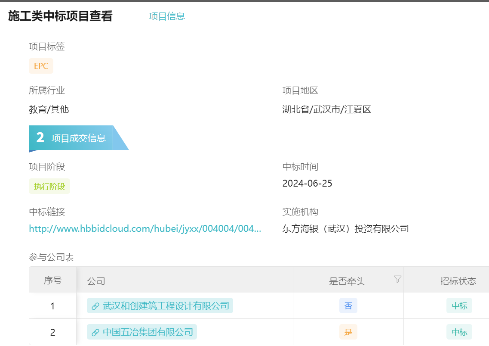Click row number 2 cell
Screen dimensions: 489x346
[53, 332]
